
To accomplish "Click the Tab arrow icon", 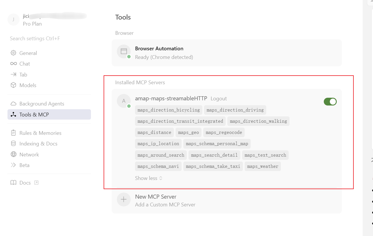I will click(13, 74).
